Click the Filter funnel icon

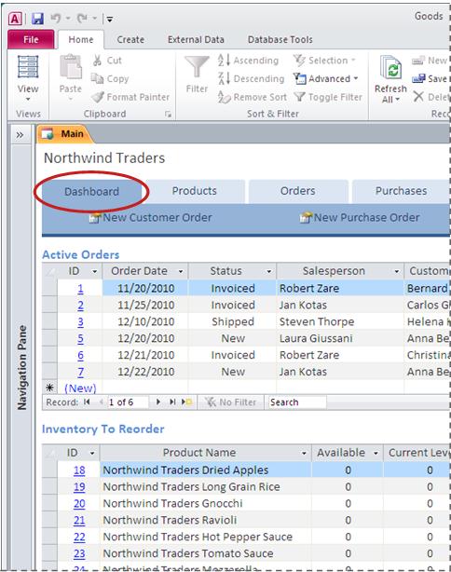click(197, 67)
